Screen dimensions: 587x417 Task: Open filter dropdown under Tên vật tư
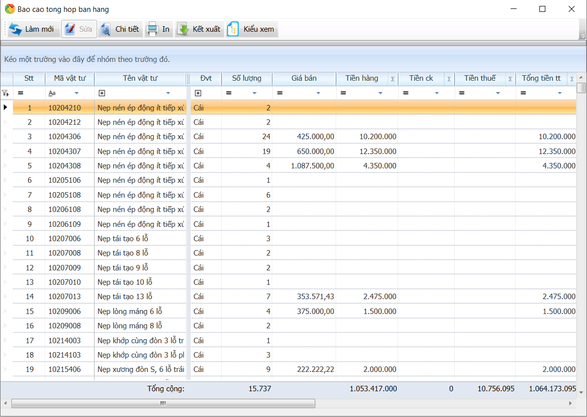point(168,93)
